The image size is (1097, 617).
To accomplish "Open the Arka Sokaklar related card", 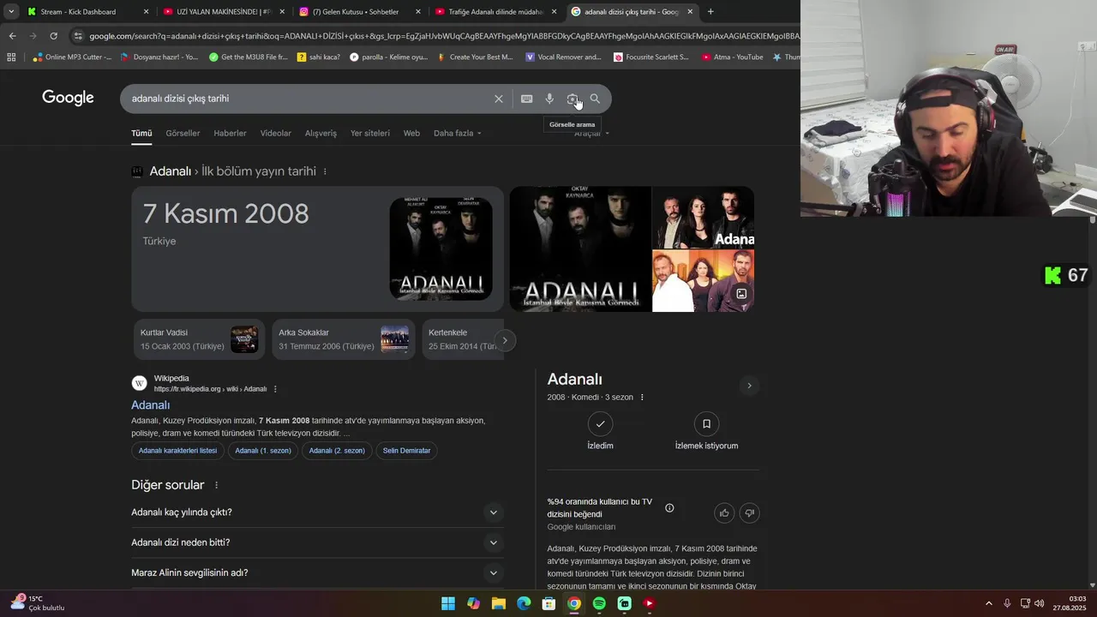I will pos(343,339).
